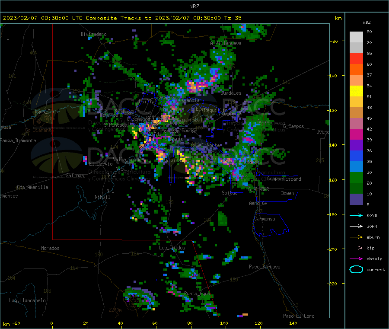This screenshot has width=389, height=329.
Task: Click the '140' tick on the bottom axis
Action: pyautogui.click(x=293, y=323)
